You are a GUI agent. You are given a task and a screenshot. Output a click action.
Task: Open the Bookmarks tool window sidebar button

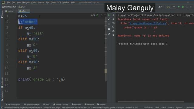pos(2,83)
